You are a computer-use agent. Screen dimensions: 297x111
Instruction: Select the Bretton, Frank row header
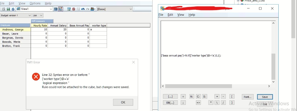[x=15, y=46]
